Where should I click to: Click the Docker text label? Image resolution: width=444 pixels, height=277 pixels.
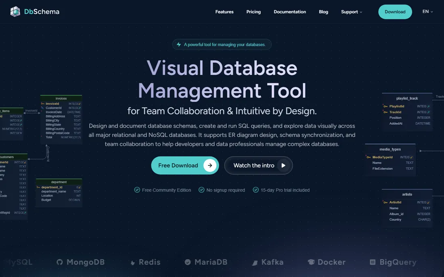coord(331,262)
